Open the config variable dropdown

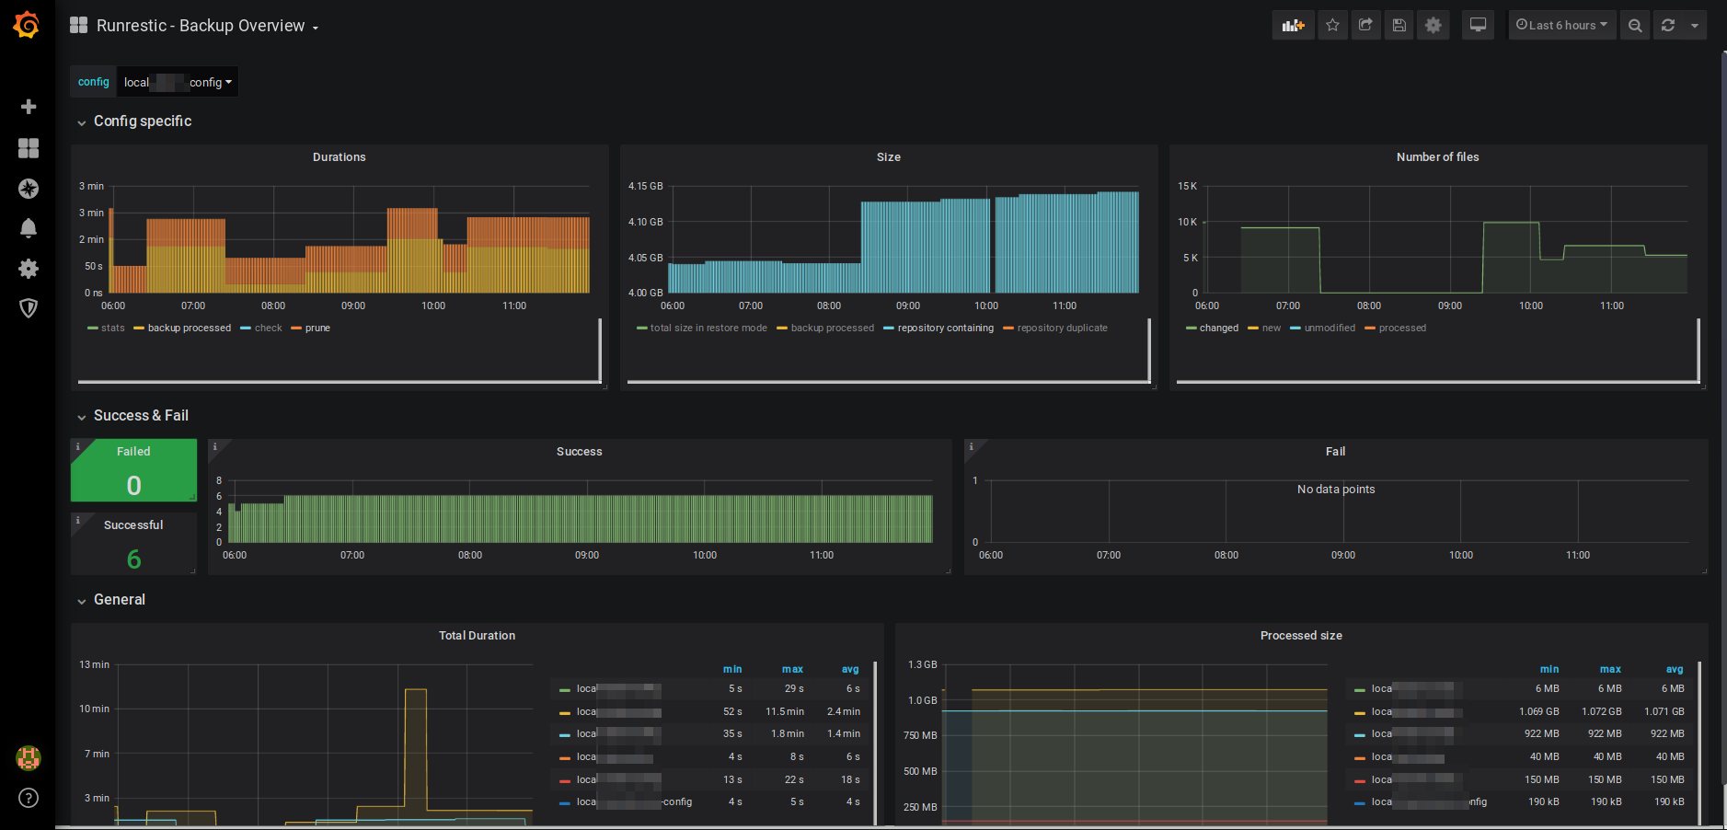178,82
